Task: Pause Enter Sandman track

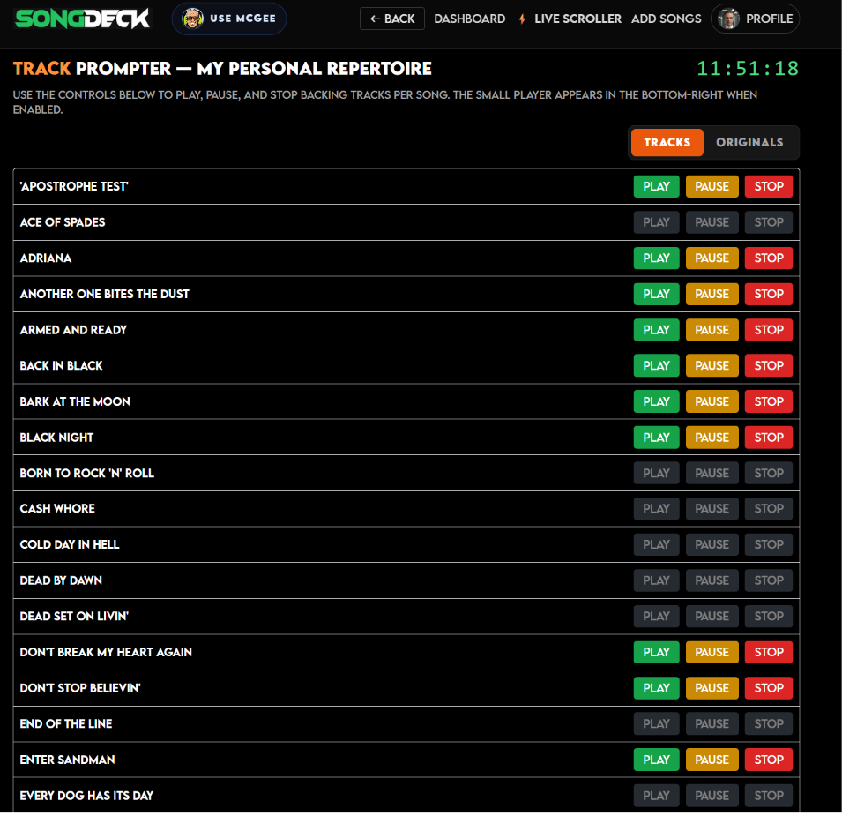Action: (x=712, y=760)
